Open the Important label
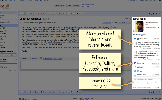This screenshot has width=162, height=100. click(x=3, y=34)
